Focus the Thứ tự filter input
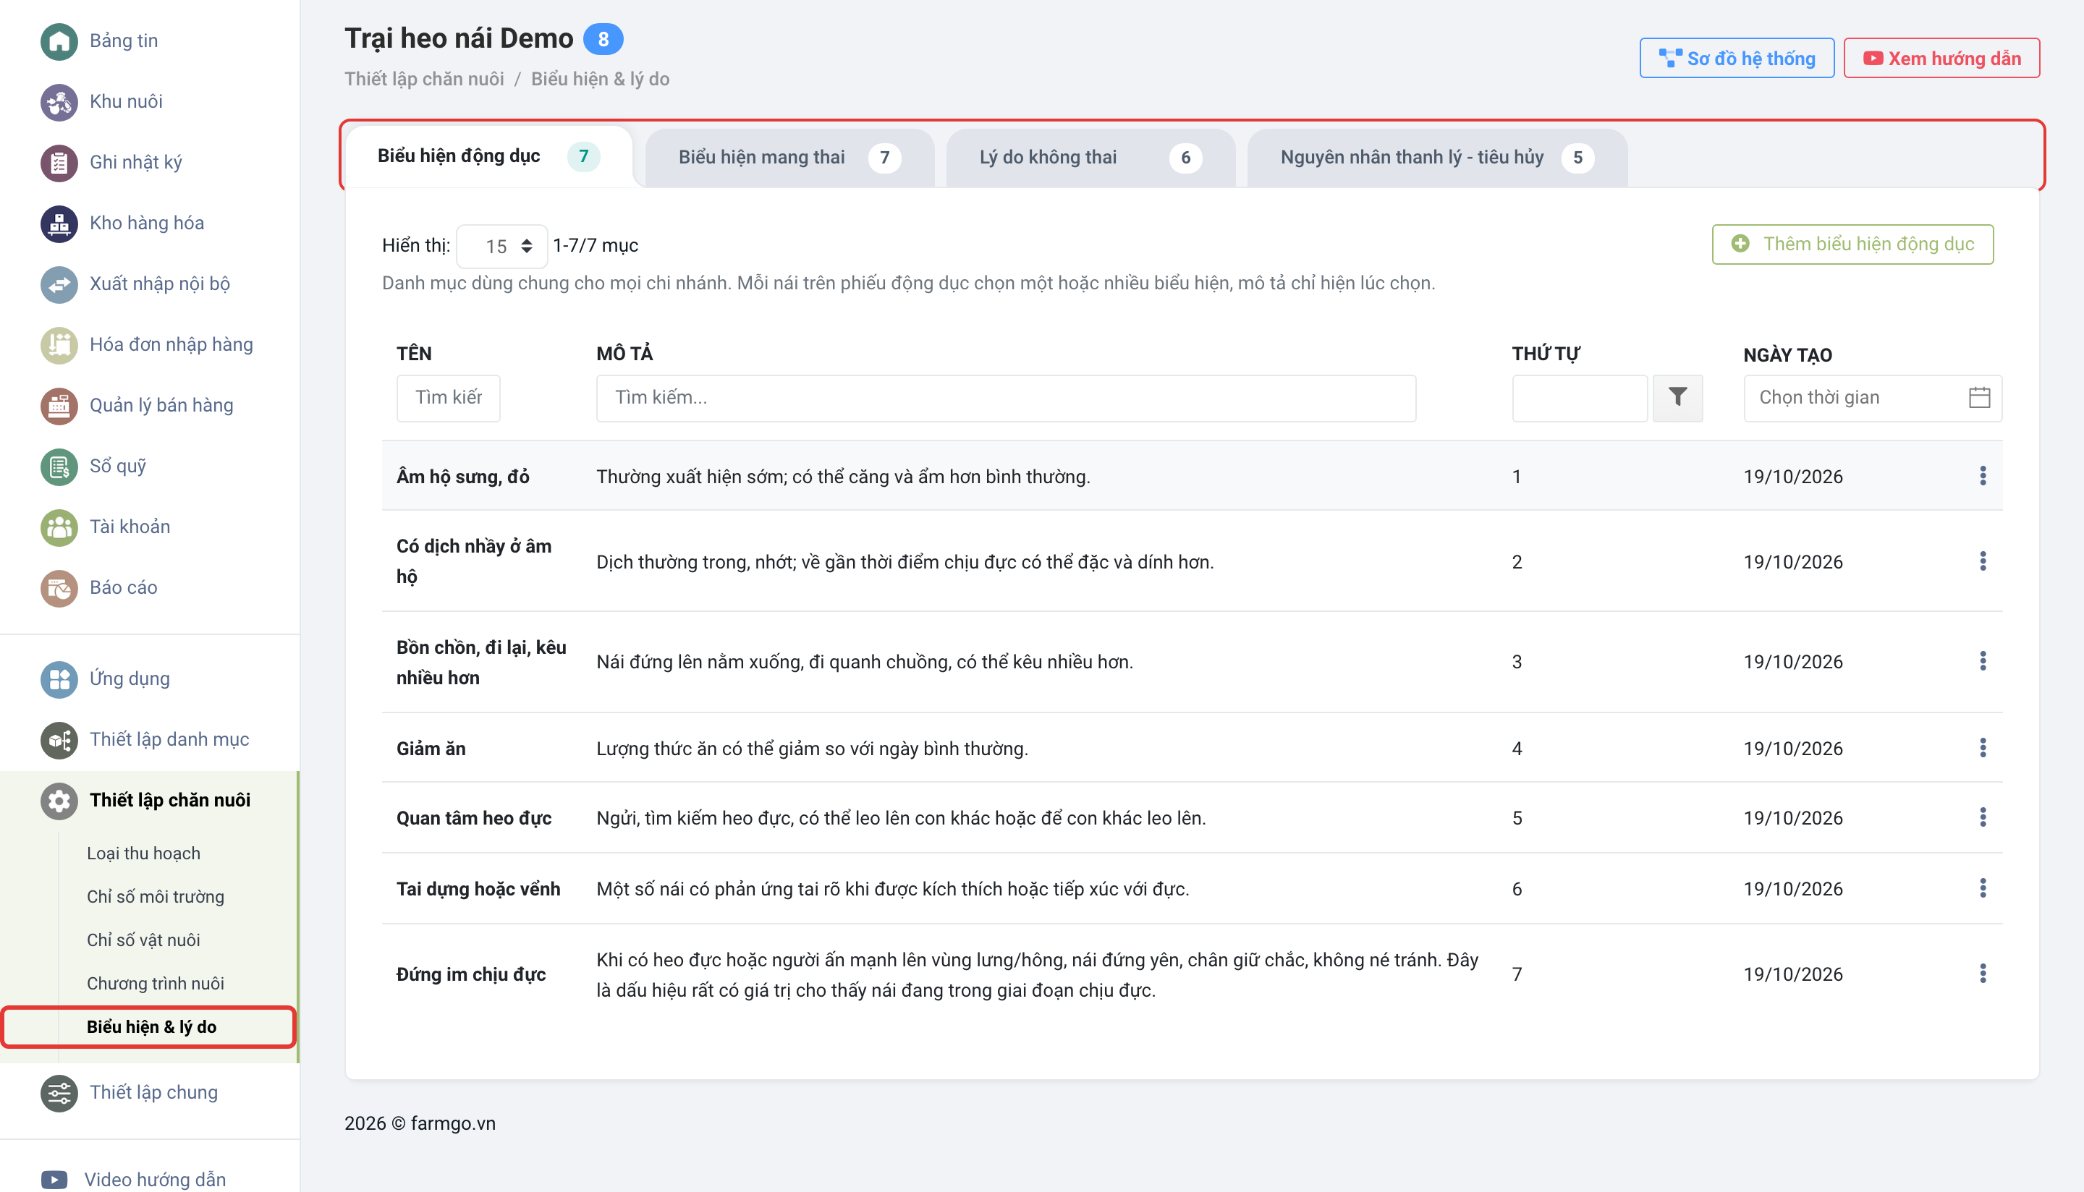 click(x=1580, y=398)
